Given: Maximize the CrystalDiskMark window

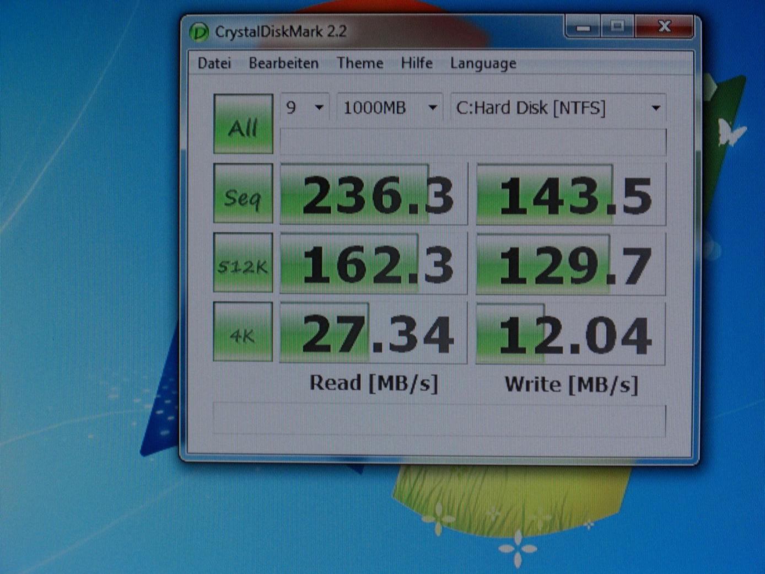Looking at the screenshot, I should point(617,27).
